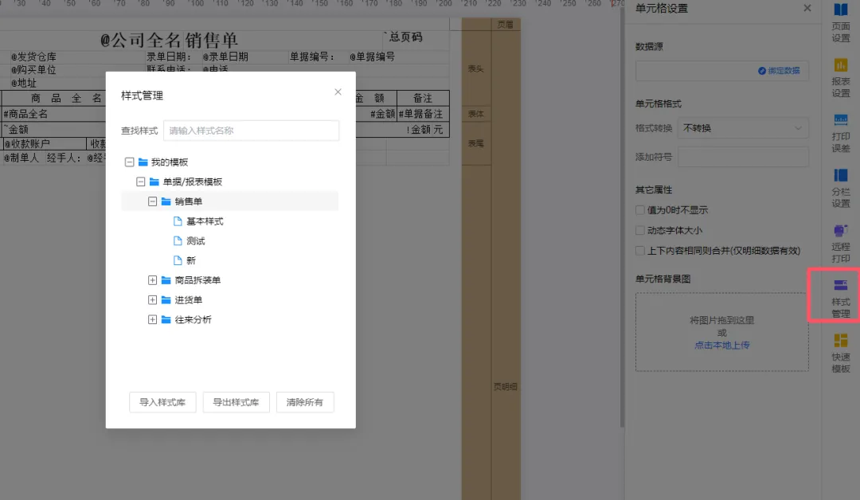This screenshot has width=860, height=500.
Task: Enable 值为0时不显示 option
Action: pyautogui.click(x=639, y=209)
